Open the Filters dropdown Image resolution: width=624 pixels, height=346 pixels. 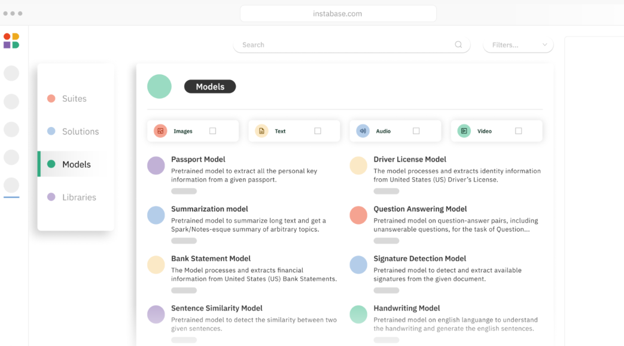518,45
